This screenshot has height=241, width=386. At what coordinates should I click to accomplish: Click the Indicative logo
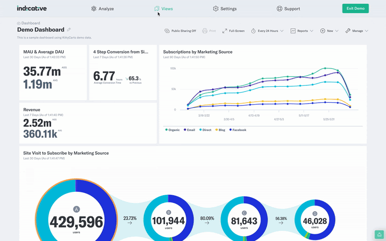pos(32,8)
